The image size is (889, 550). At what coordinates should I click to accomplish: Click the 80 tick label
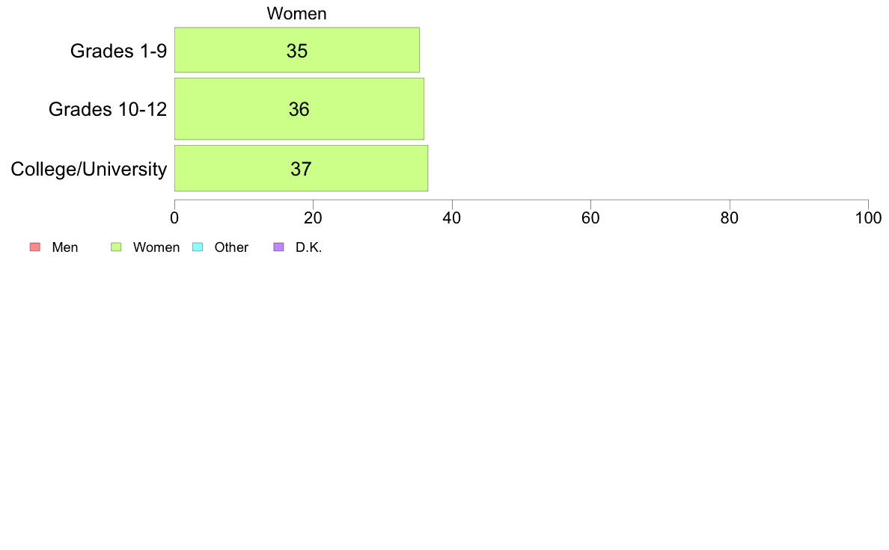(730, 218)
